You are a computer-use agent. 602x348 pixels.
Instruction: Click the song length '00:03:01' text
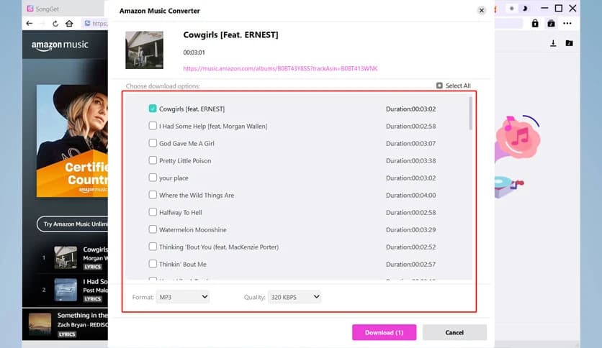click(194, 52)
